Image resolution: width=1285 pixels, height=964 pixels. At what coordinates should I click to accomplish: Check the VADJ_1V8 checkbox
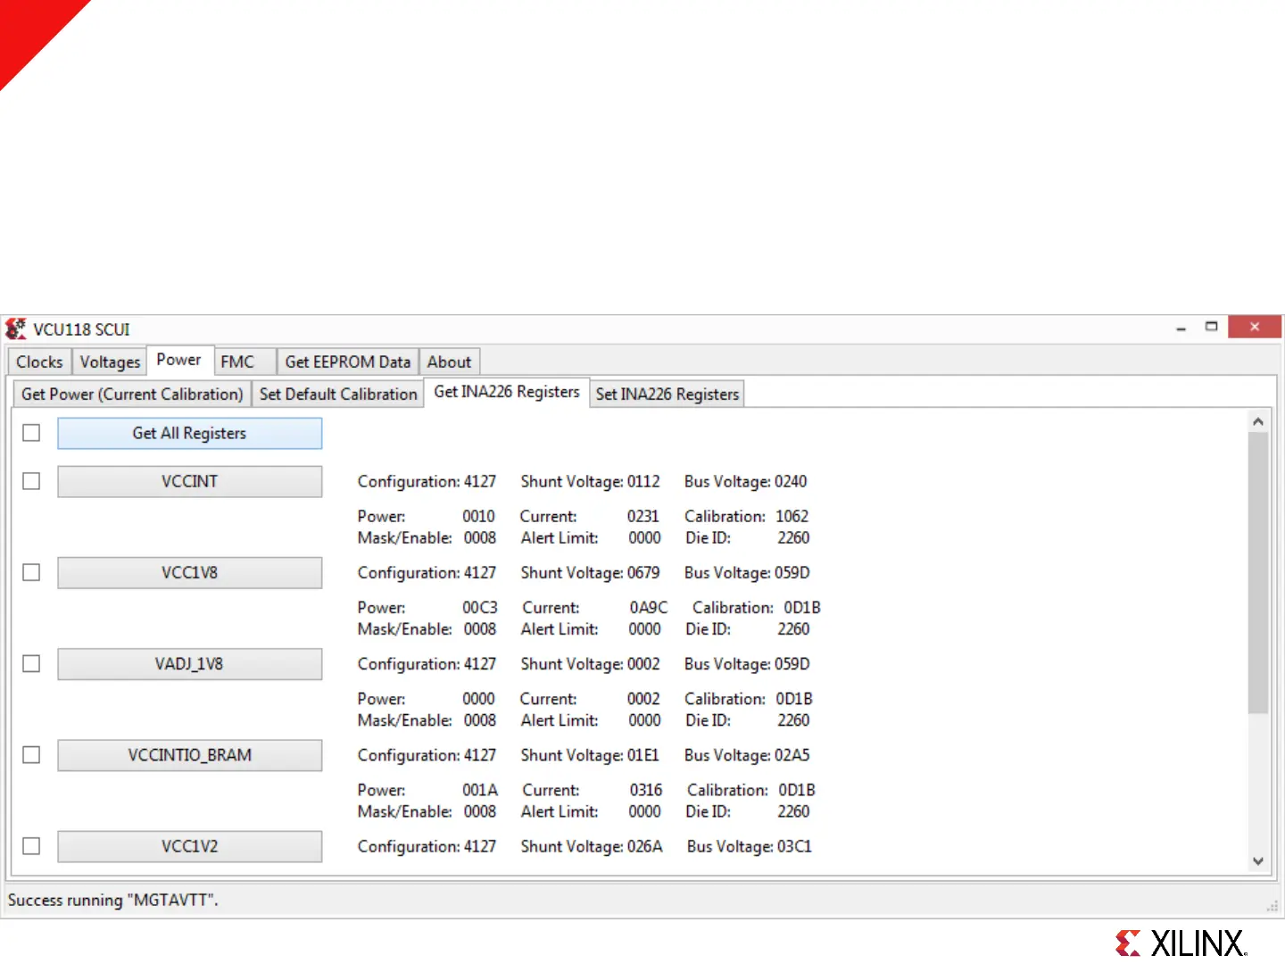(x=31, y=663)
